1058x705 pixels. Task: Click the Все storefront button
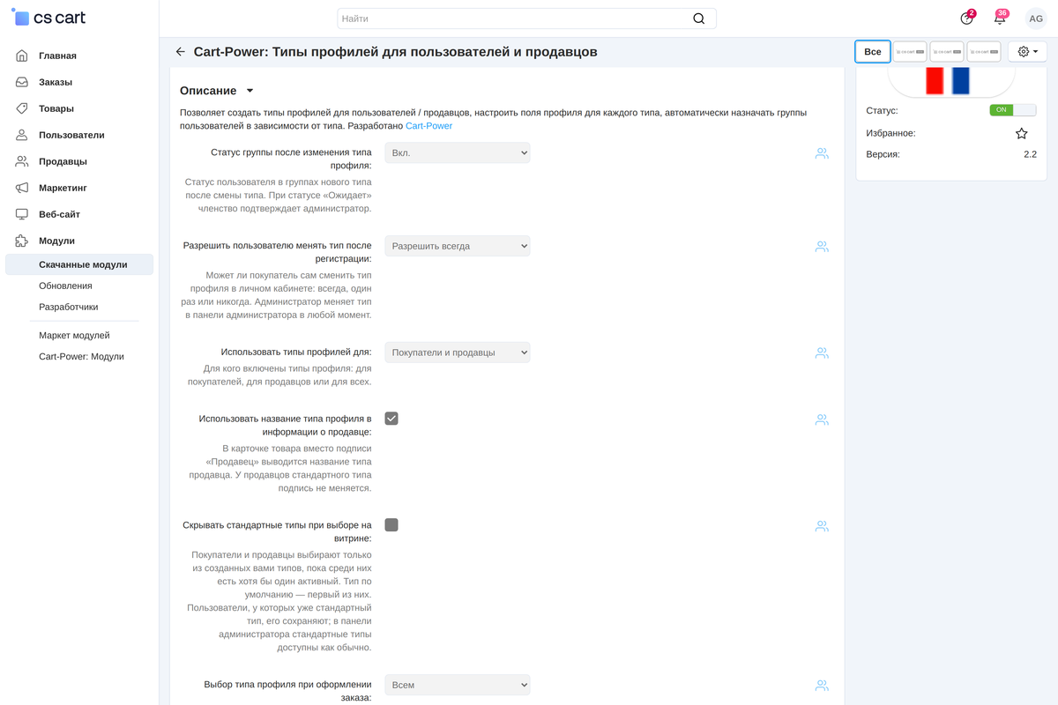pos(873,52)
